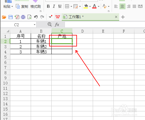This screenshot has height=120, width=145.
Task: Expand Name Box dropdown arrow
Action: [34, 25]
